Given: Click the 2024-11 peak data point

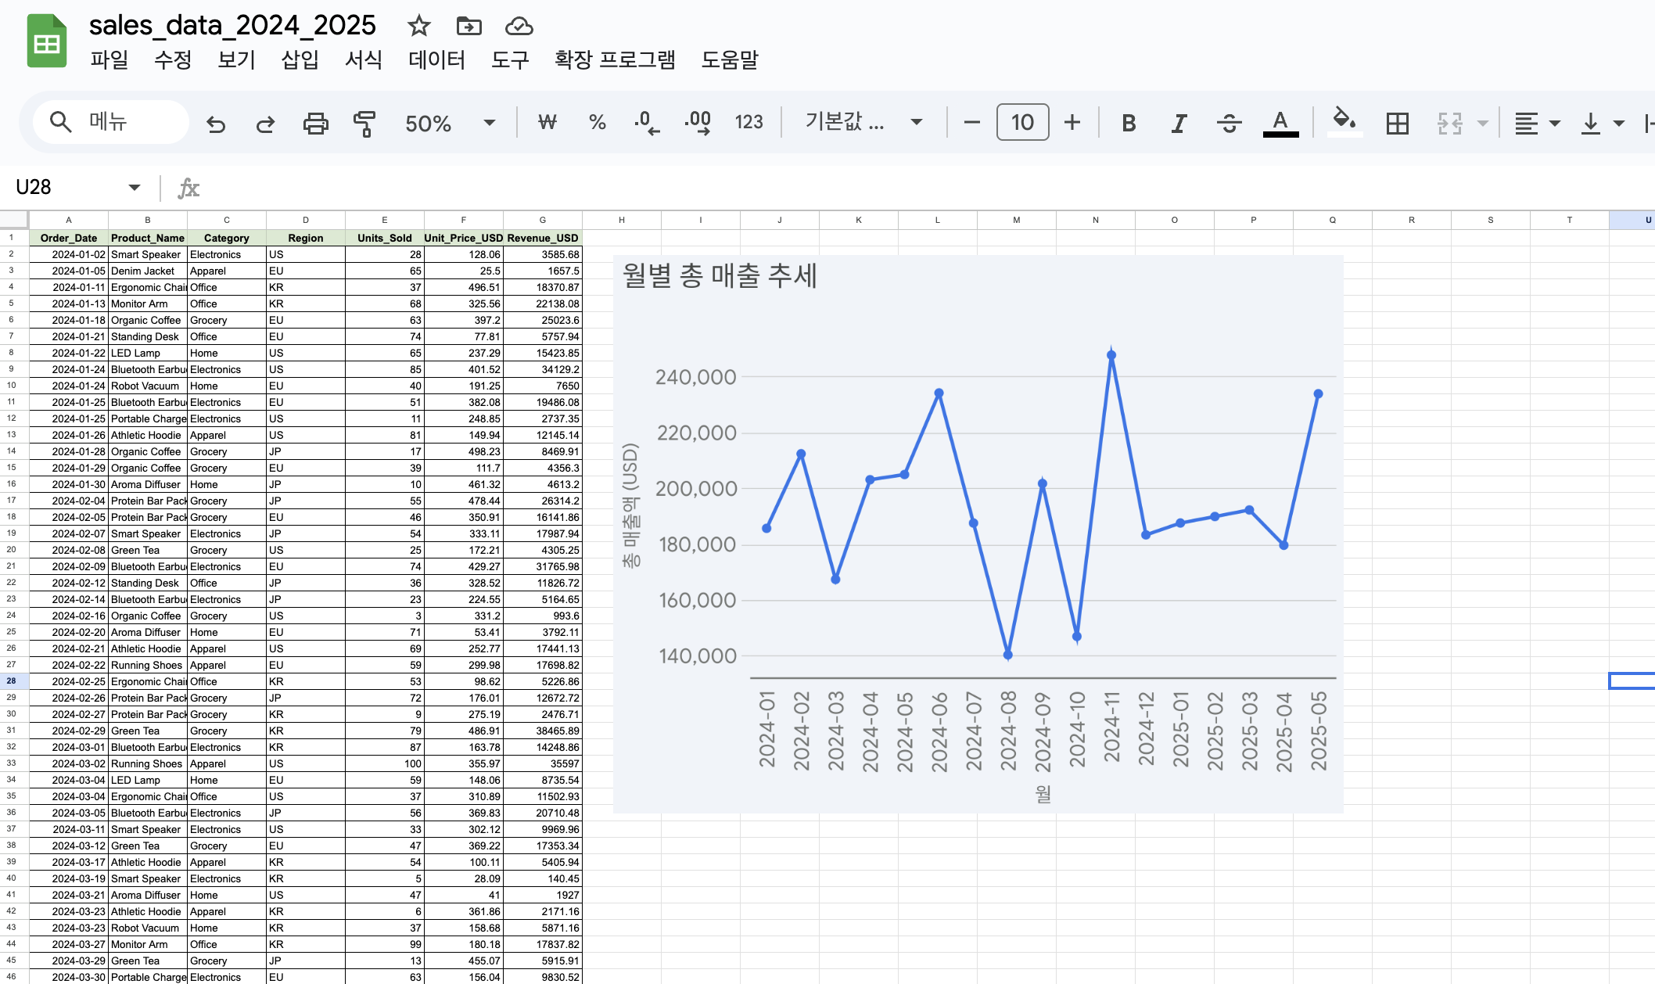Looking at the screenshot, I should 1111,355.
